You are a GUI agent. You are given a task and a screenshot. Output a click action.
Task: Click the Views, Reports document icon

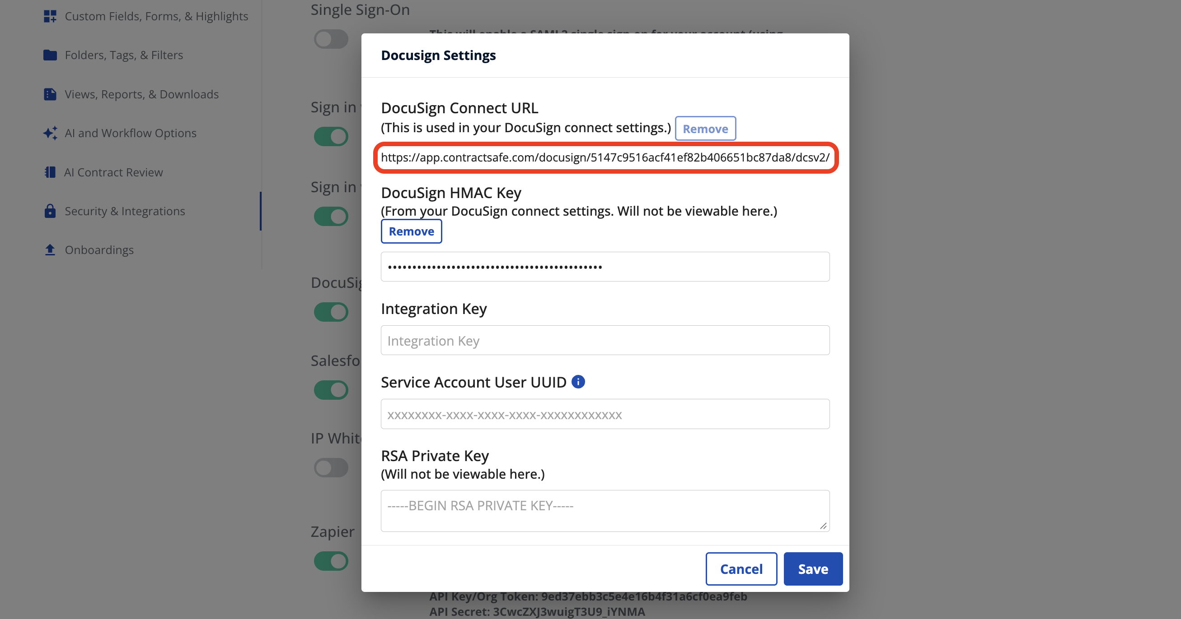[50, 94]
